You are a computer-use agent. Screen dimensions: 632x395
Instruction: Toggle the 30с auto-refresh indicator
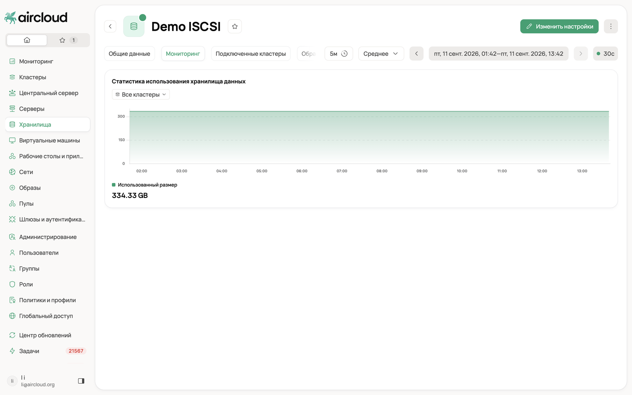pos(605,54)
